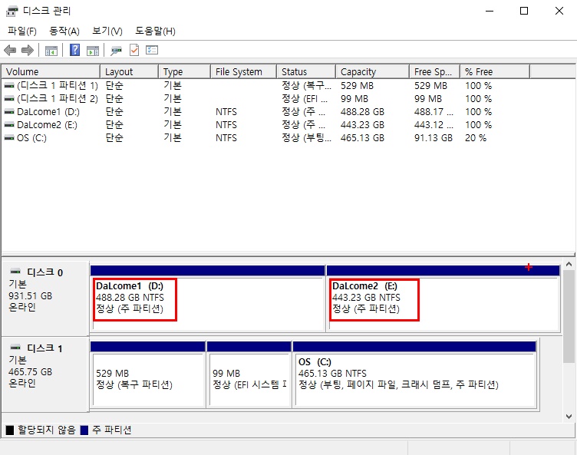The image size is (577, 455).
Task: Sort by the File System column header
Action: click(x=243, y=72)
